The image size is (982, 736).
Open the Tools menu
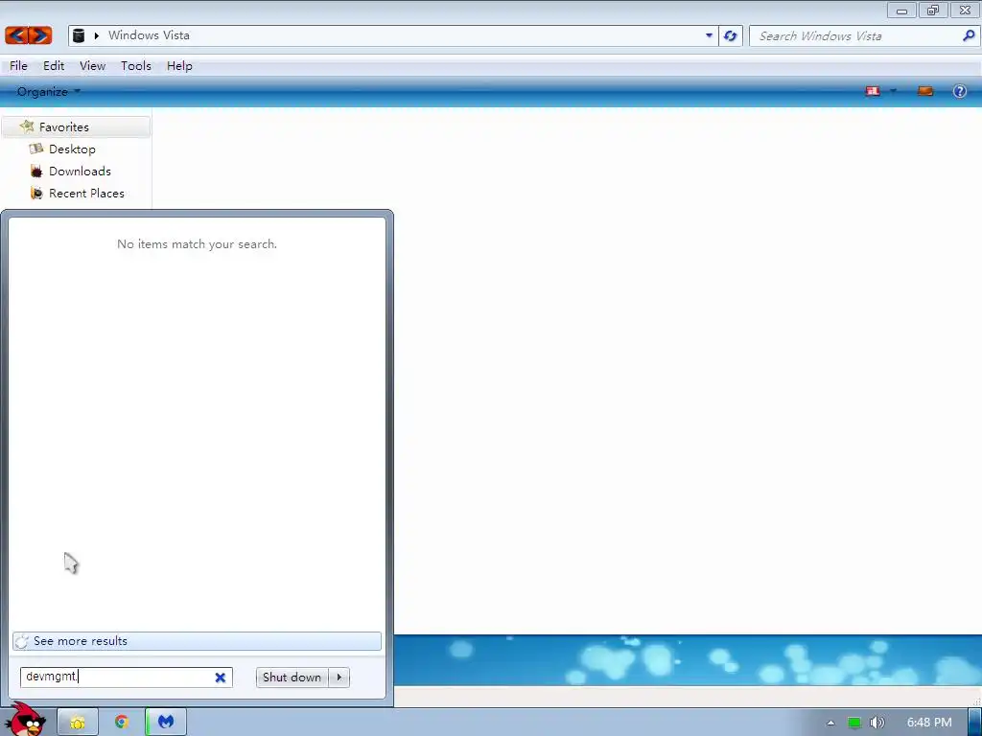(136, 66)
